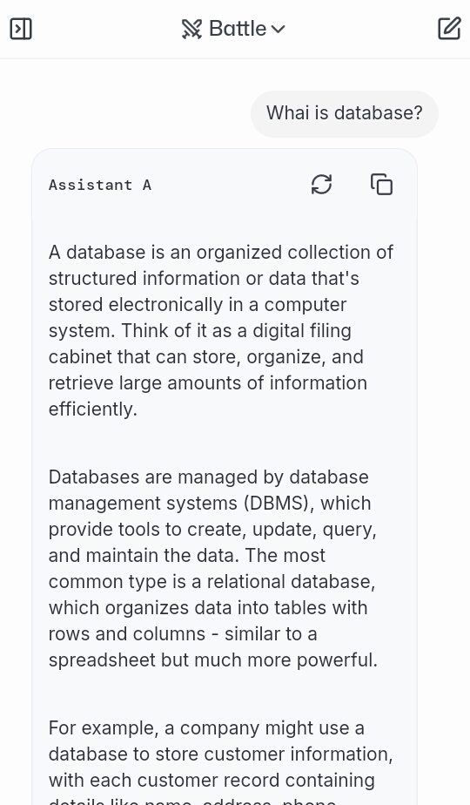The height and width of the screenshot is (805, 470).
Task: Regenerate Assistant A's response
Action: tap(322, 185)
